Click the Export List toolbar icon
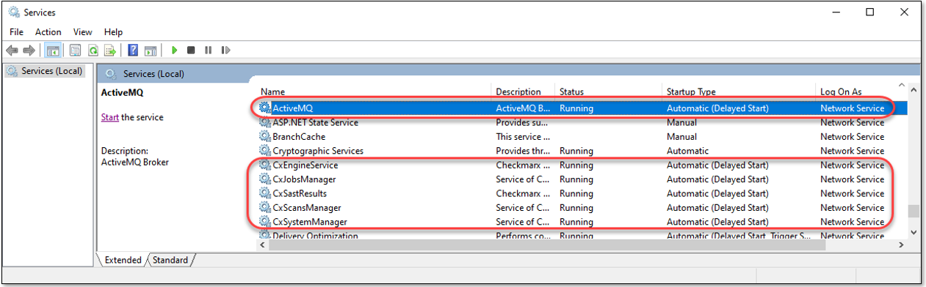This screenshot has height=287, width=926. [110, 51]
